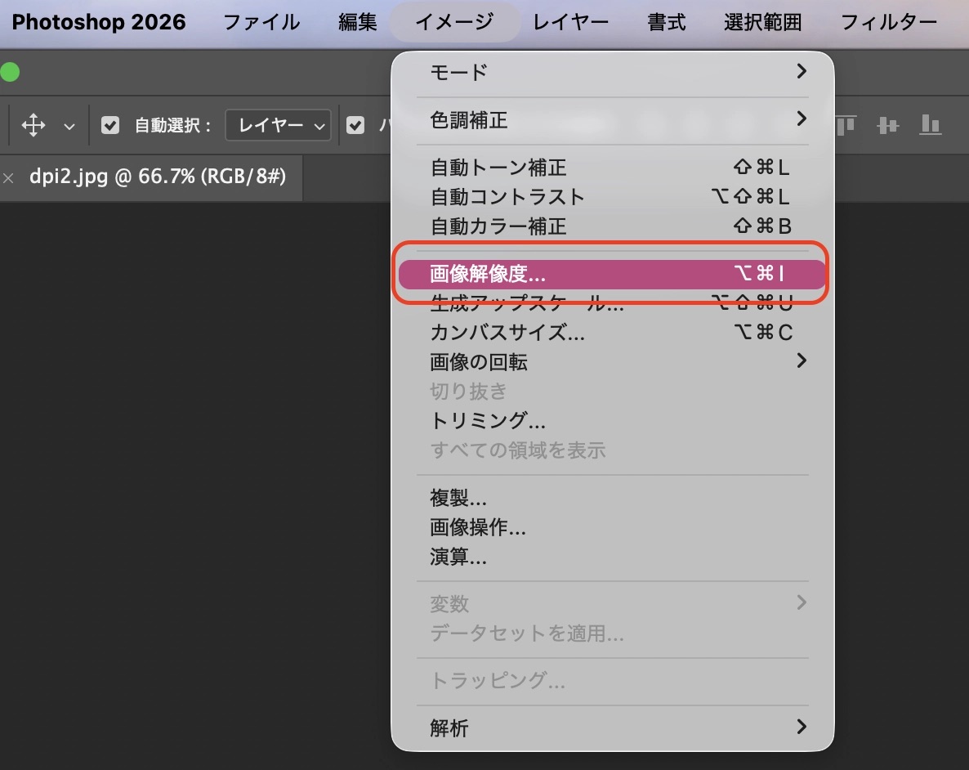969x770 pixels.
Task: Choose 画像操作... menu item
Action: (613, 527)
